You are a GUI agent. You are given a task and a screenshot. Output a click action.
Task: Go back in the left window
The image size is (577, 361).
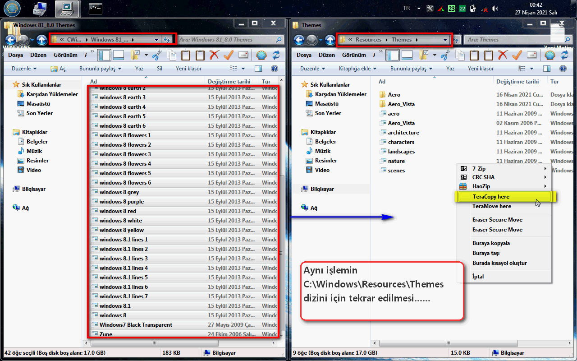coord(11,40)
